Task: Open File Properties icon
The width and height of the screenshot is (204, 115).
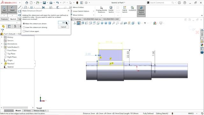Action: point(82,3)
